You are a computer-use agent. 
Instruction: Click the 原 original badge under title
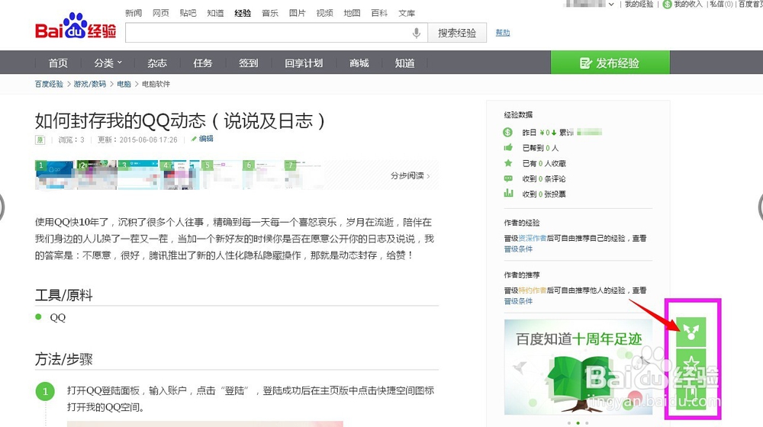click(x=40, y=140)
